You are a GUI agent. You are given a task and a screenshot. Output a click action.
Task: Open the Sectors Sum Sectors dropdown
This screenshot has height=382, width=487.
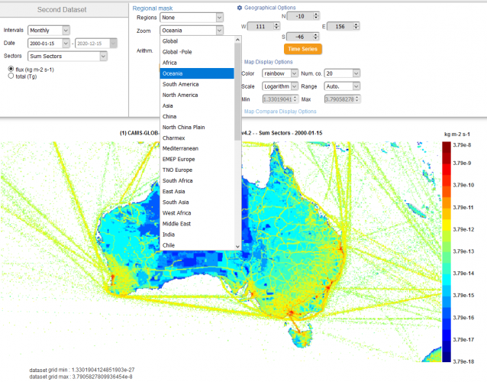pyautogui.click(x=67, y=56)
